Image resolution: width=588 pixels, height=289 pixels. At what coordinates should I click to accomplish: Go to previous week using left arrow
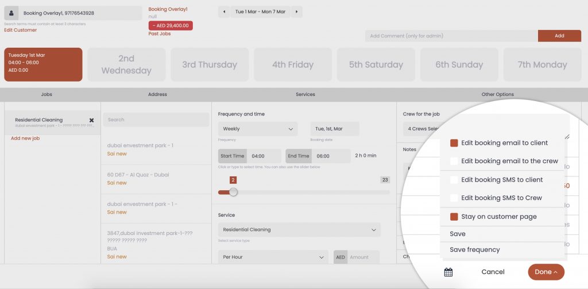[223, 11]
